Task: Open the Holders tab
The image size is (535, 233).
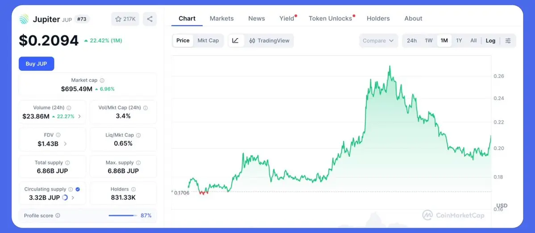Action: (378, 18)
